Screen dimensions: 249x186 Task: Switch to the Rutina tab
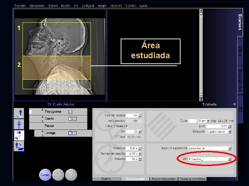pyautogui.click(x=107, y=179)
